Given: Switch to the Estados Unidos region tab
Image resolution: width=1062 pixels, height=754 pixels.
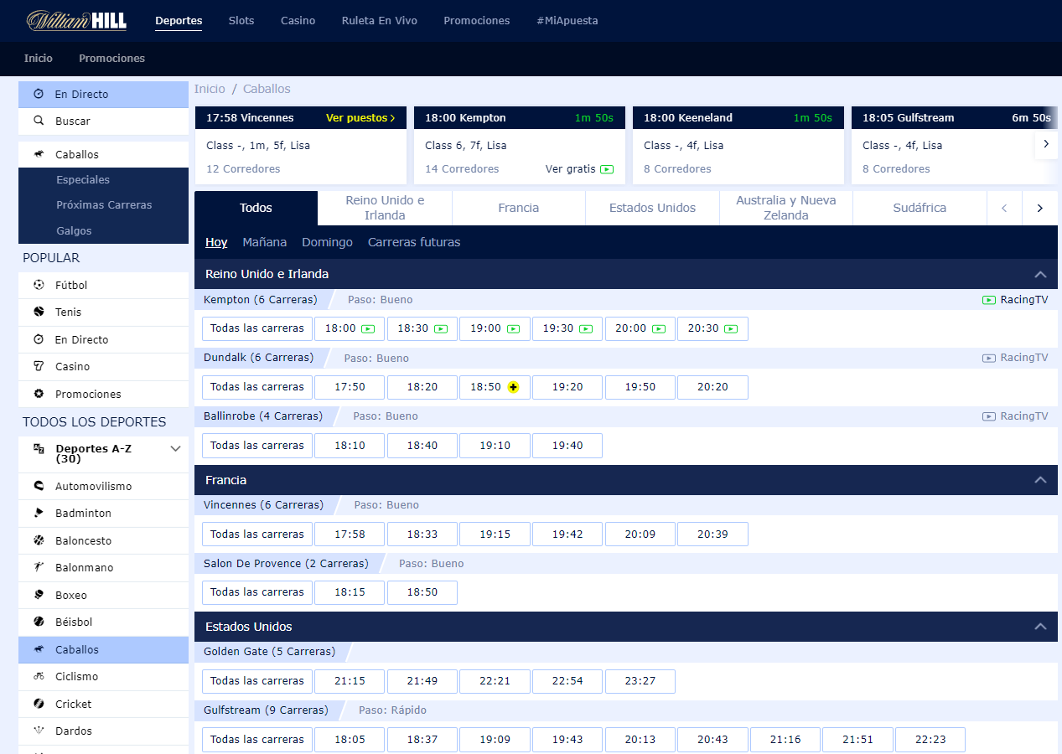Looking at the screenshot, I should (652, 208).
